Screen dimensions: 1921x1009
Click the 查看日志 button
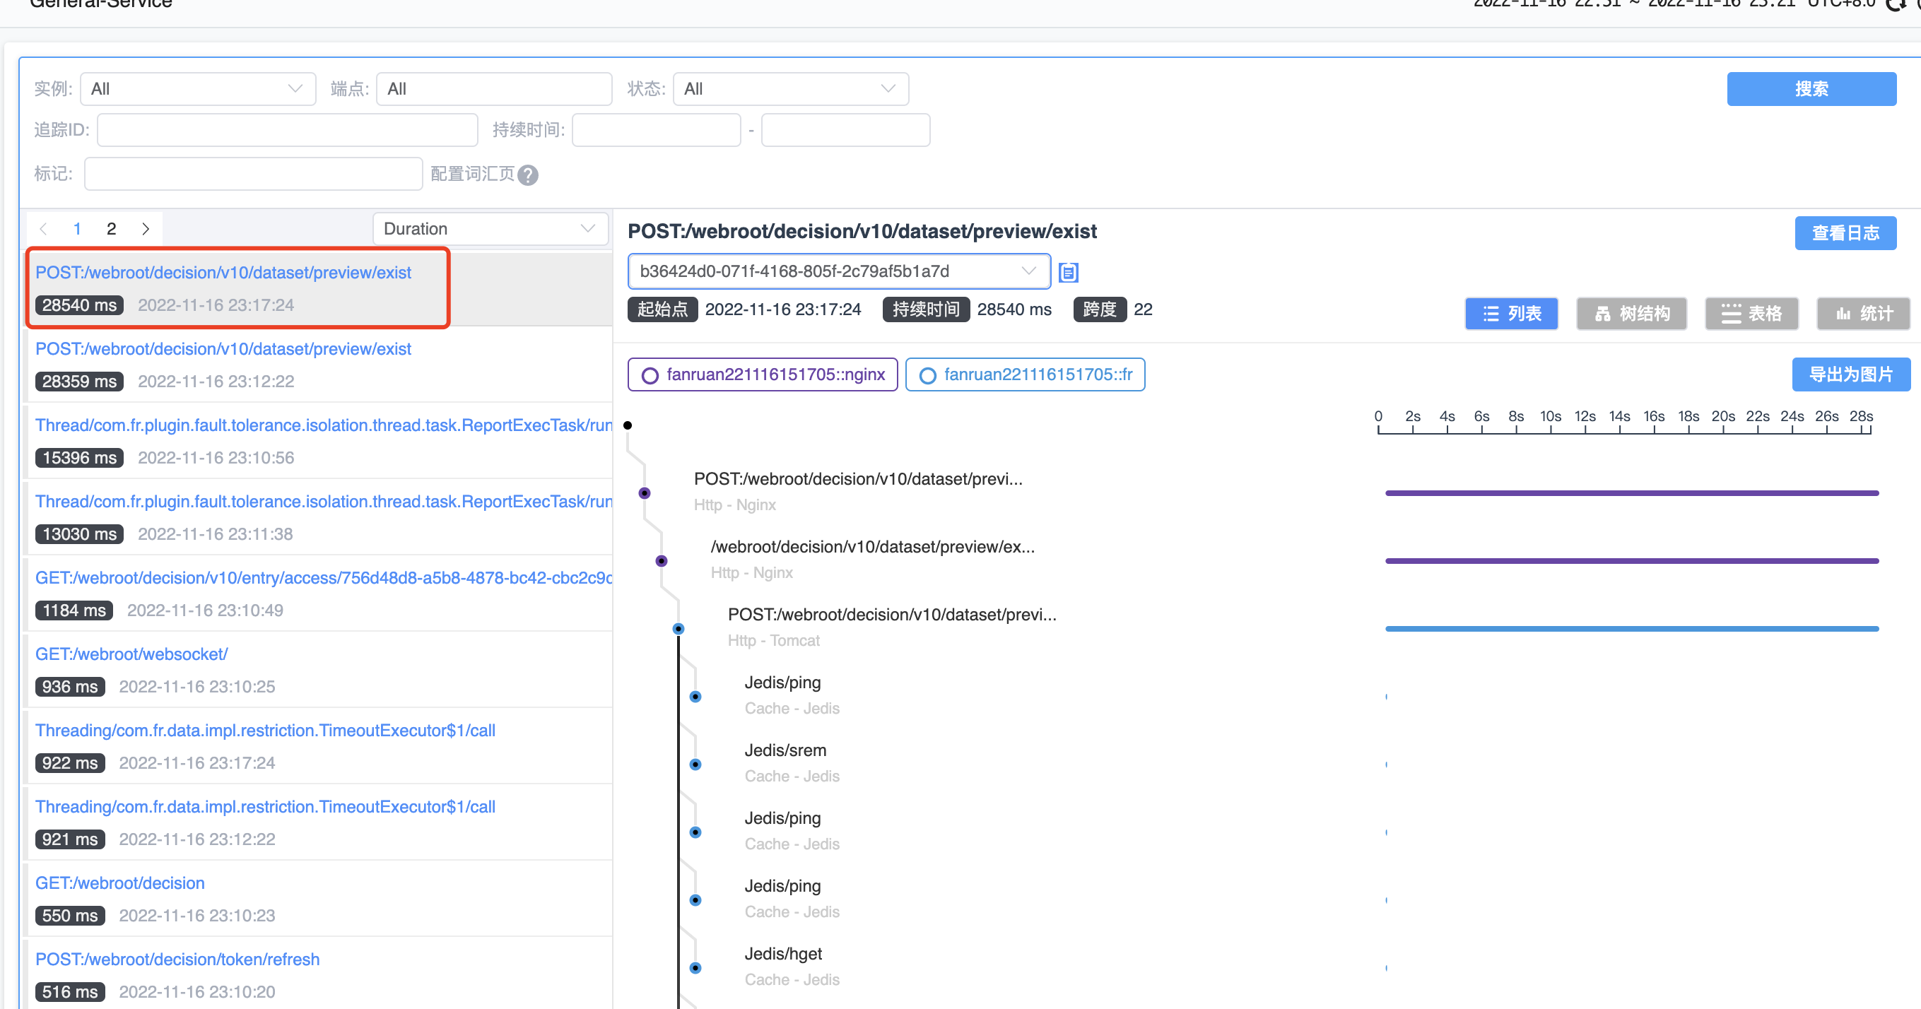pyautogui.click(x=1845, y=232)
